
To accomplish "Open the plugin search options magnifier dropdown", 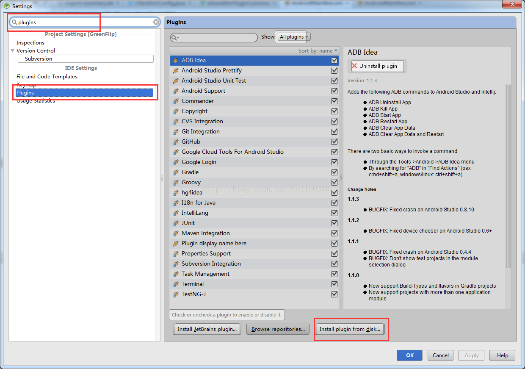I will (x=175, y=38).
